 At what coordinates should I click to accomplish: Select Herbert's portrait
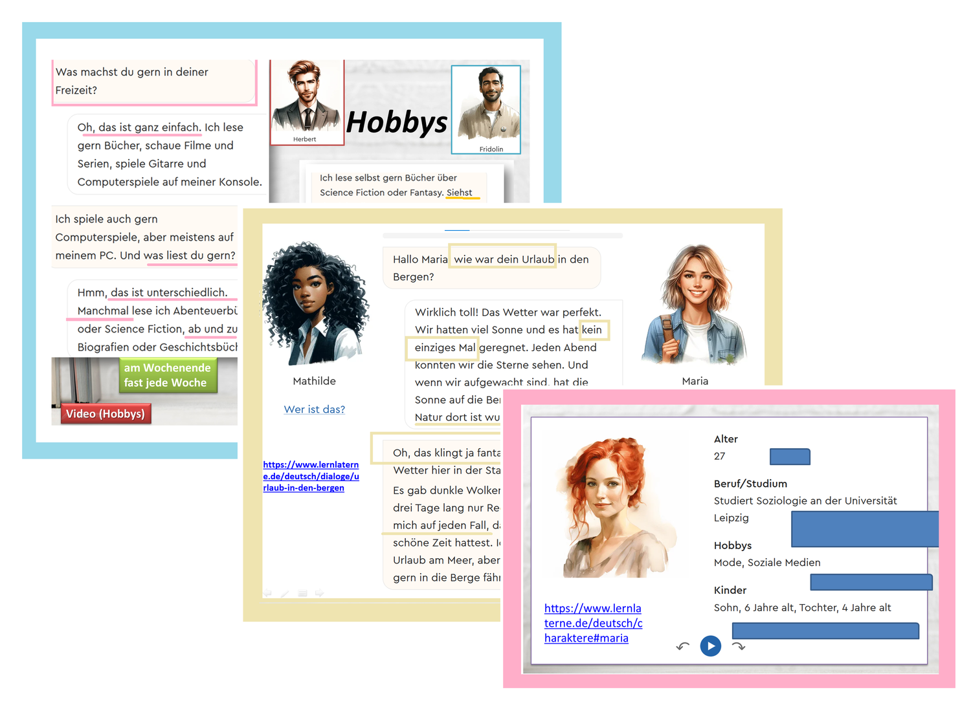[307, 102]
